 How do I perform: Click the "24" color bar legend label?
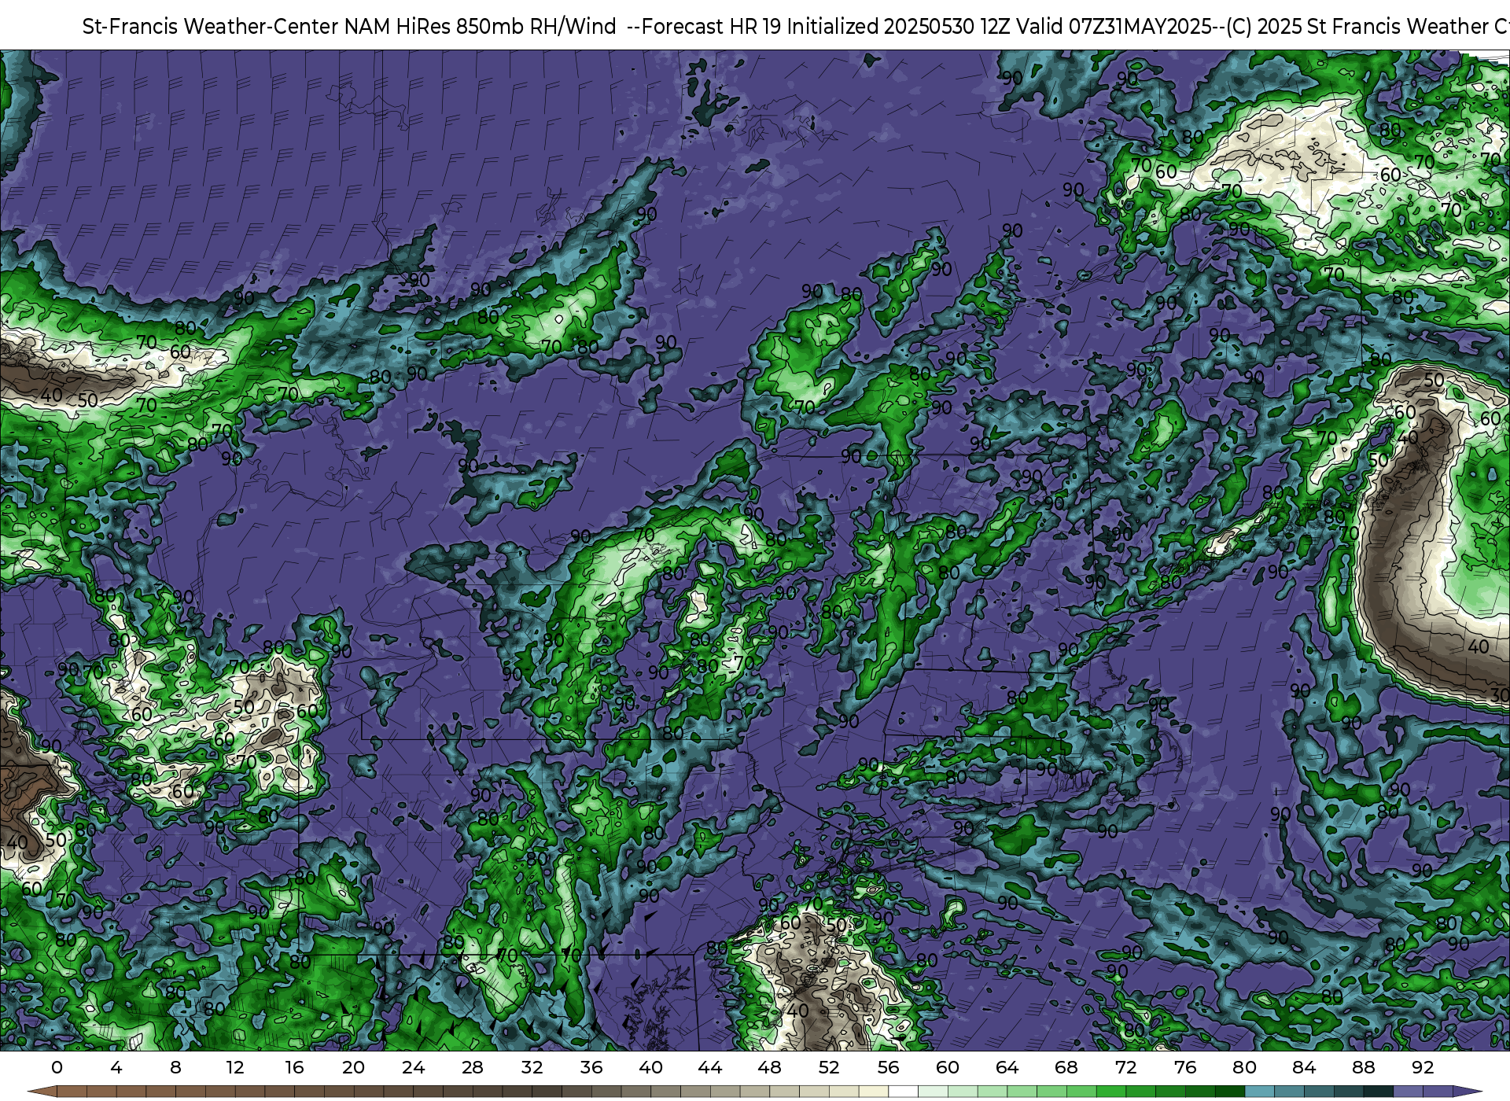pos(413,1067)
